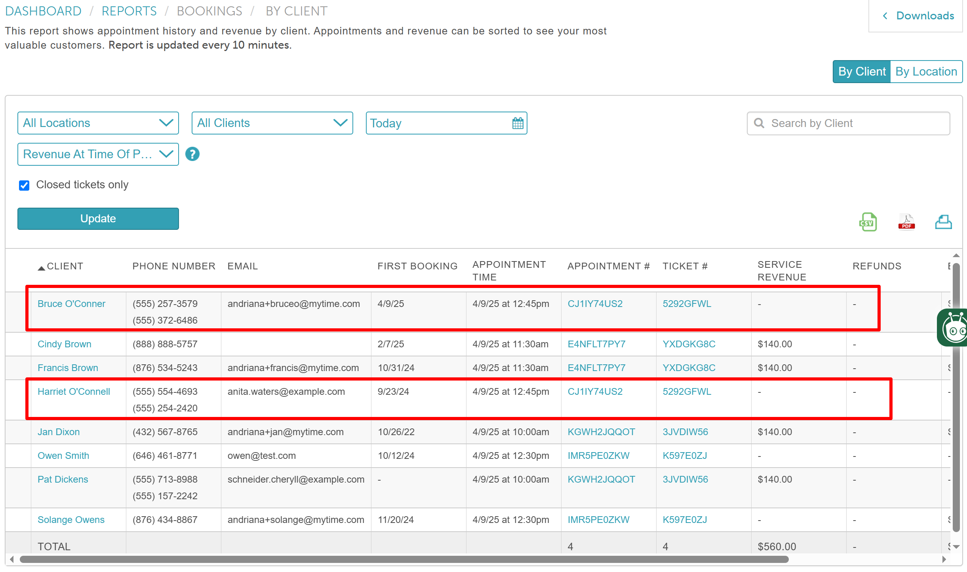The height and width of the screenshot is (572, 967).
Task: Focus the Search by Client field
Action: click(x=855, y=123)
